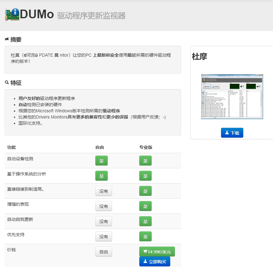Viewport: 273px width, 267px height.
Task: Click the 驱动程序更新监视器 subtitle text
Action: pos(91,16)
